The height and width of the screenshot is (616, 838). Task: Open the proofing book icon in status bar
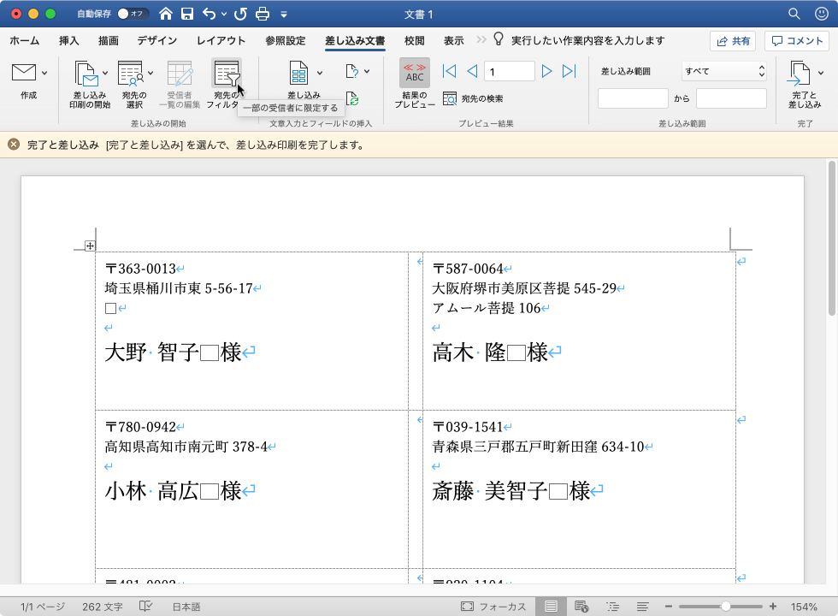(145, 607)
